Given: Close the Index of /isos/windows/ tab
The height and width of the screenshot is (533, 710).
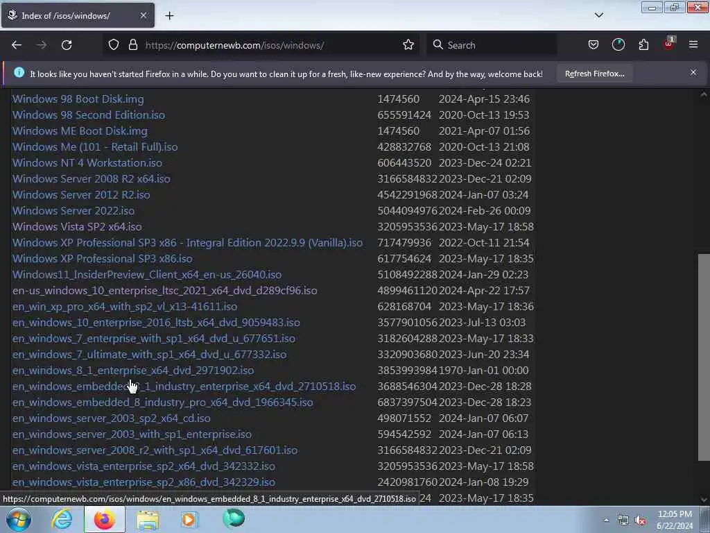Looking at the screenshot, I should click(x=143, y=15).
